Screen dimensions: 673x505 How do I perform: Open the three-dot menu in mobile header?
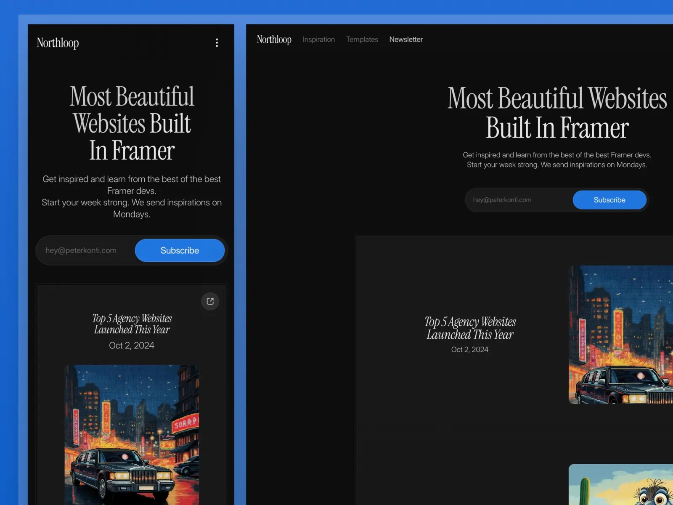[x=217, y=43]
